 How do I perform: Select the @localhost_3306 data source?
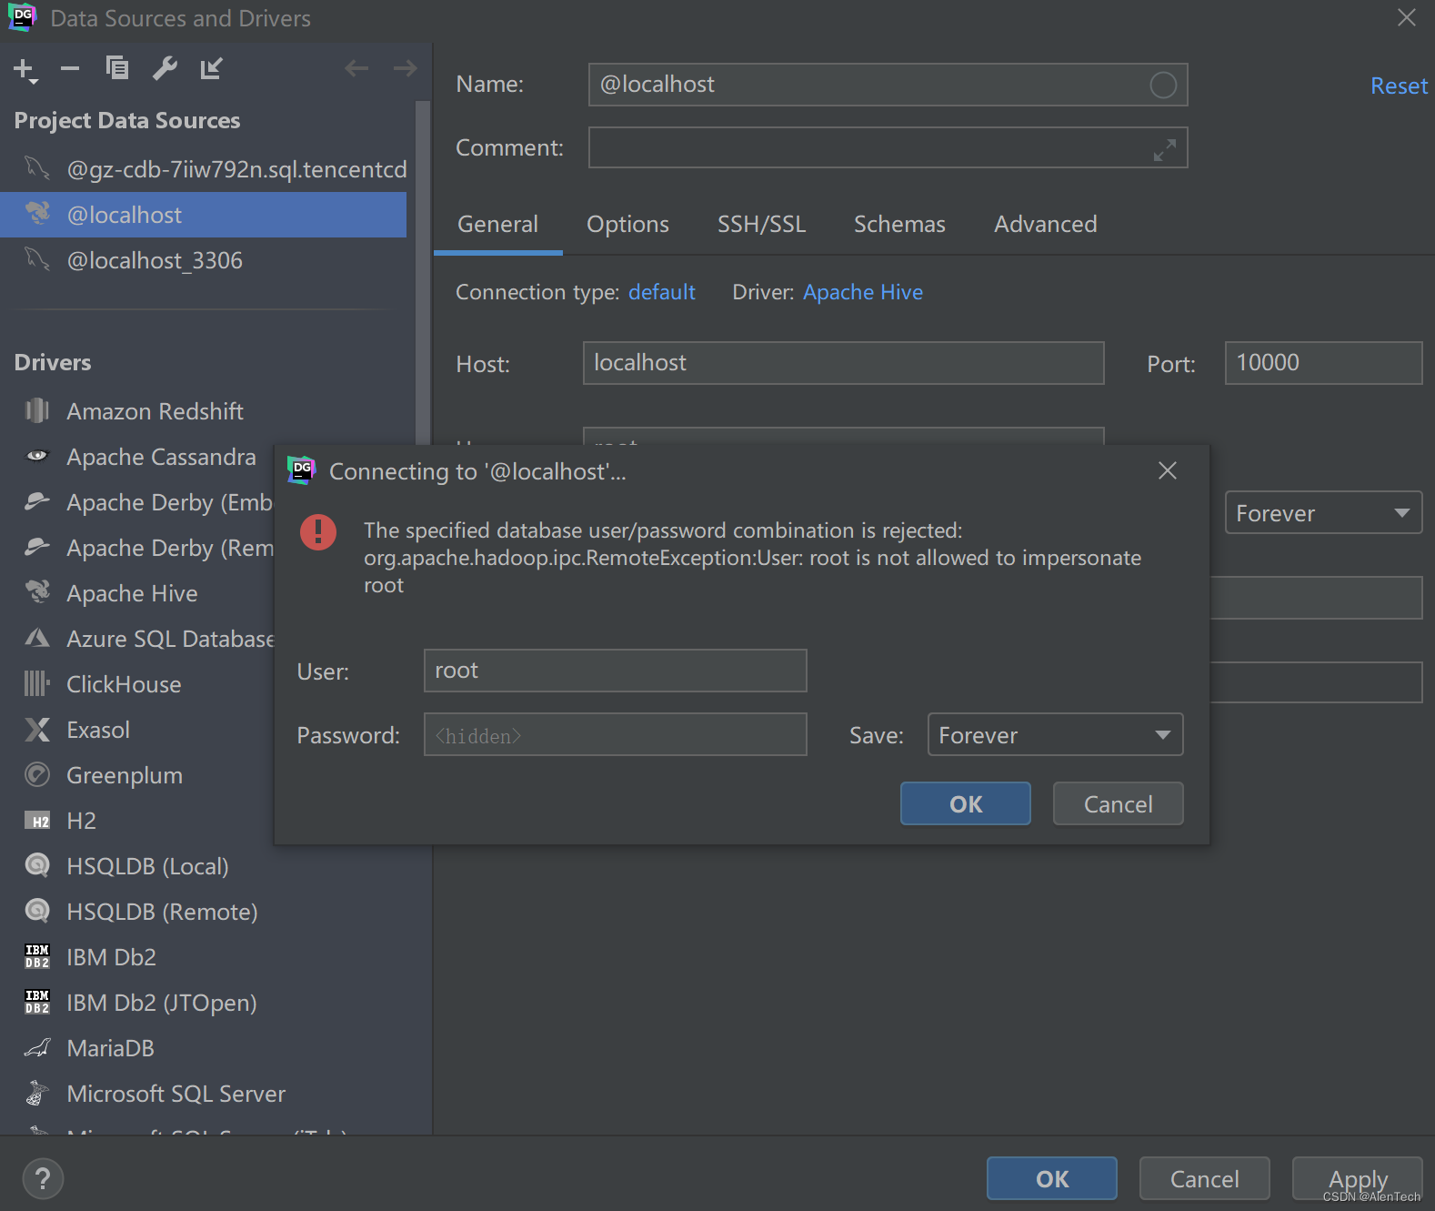point(204,260)
